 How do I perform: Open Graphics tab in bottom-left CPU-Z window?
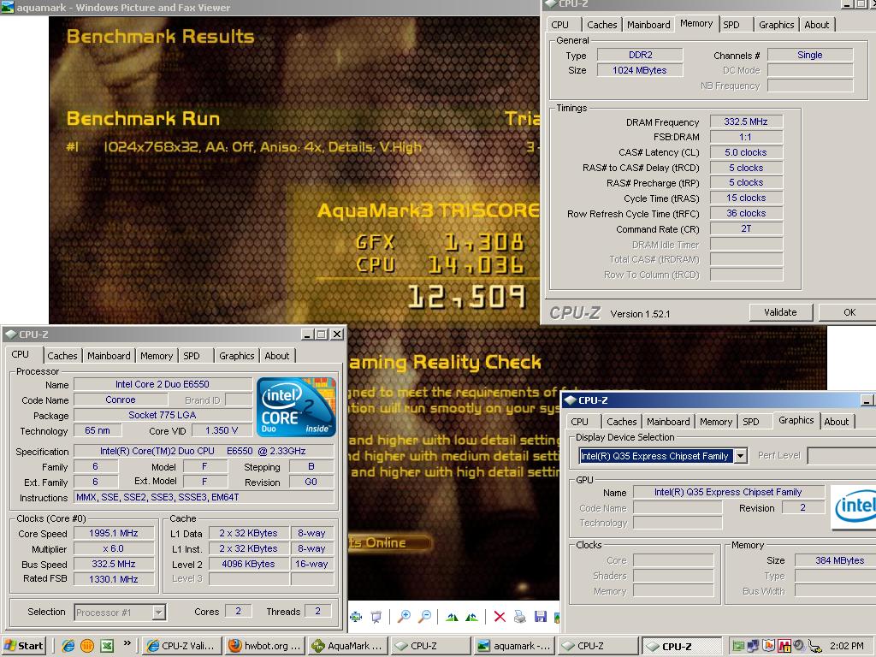point(236,356)
